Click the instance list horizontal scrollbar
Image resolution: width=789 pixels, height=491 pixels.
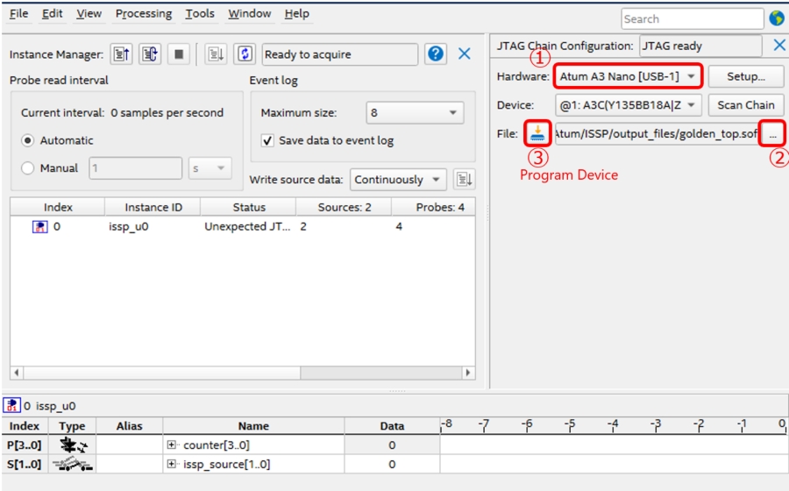point(242,373)
